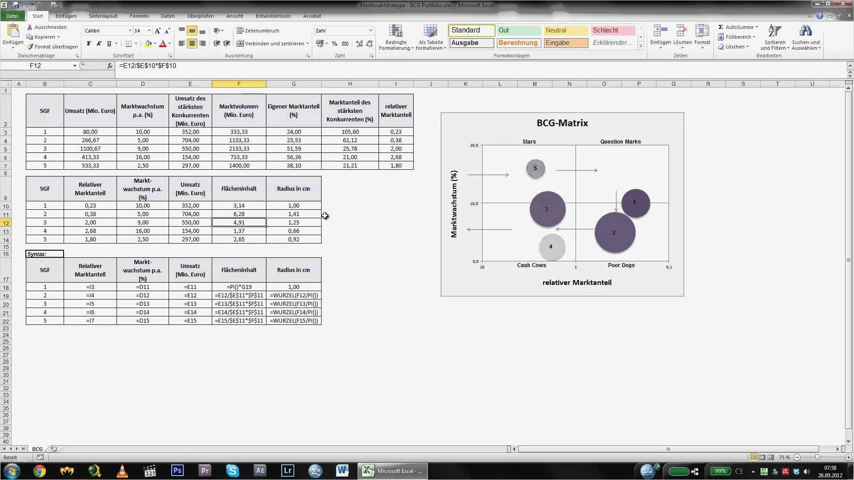Click the zoom slider handle

point(817,457)
